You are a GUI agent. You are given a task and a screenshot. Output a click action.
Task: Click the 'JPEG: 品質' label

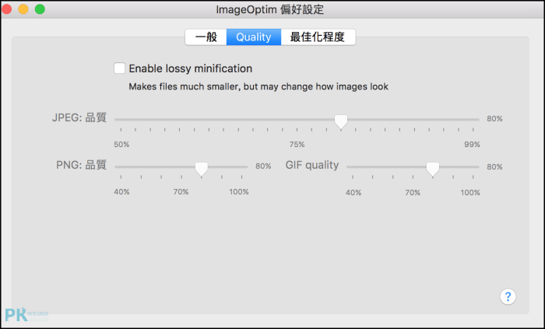point(79,117)
